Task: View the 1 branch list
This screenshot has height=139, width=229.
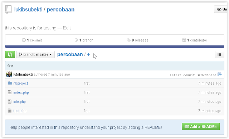Action: tap(84, 40)
